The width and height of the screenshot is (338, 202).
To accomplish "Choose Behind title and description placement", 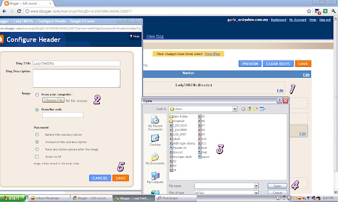I will click(x=37, y=135).
